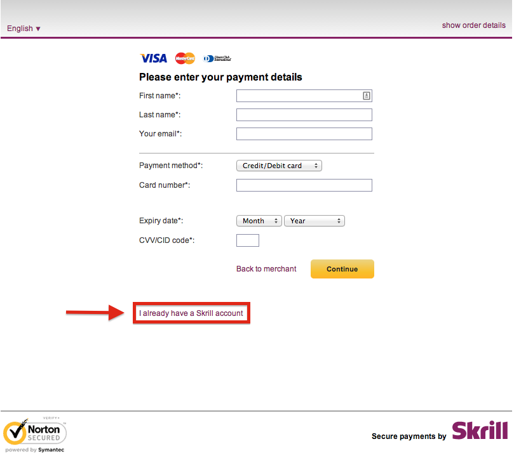Click the MasterCard logo
514x458 pixels.
coord(186,58)
